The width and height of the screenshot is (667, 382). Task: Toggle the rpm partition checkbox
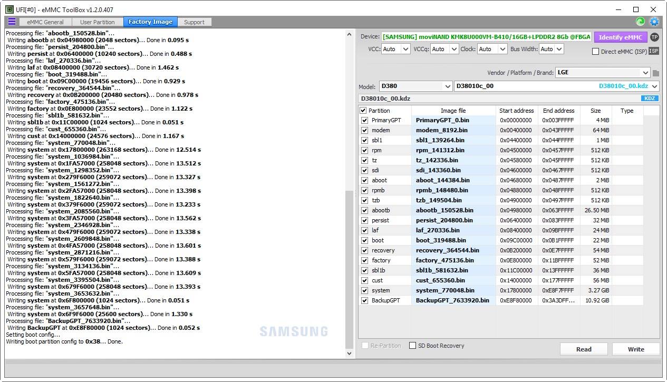364,150
